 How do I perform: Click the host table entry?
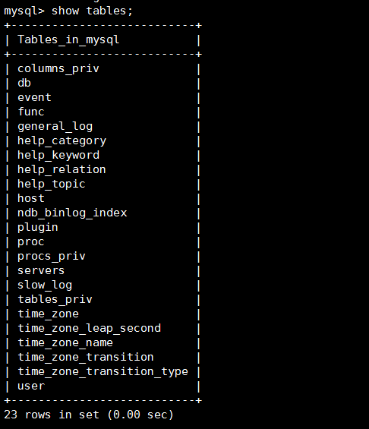pos(31,198)
